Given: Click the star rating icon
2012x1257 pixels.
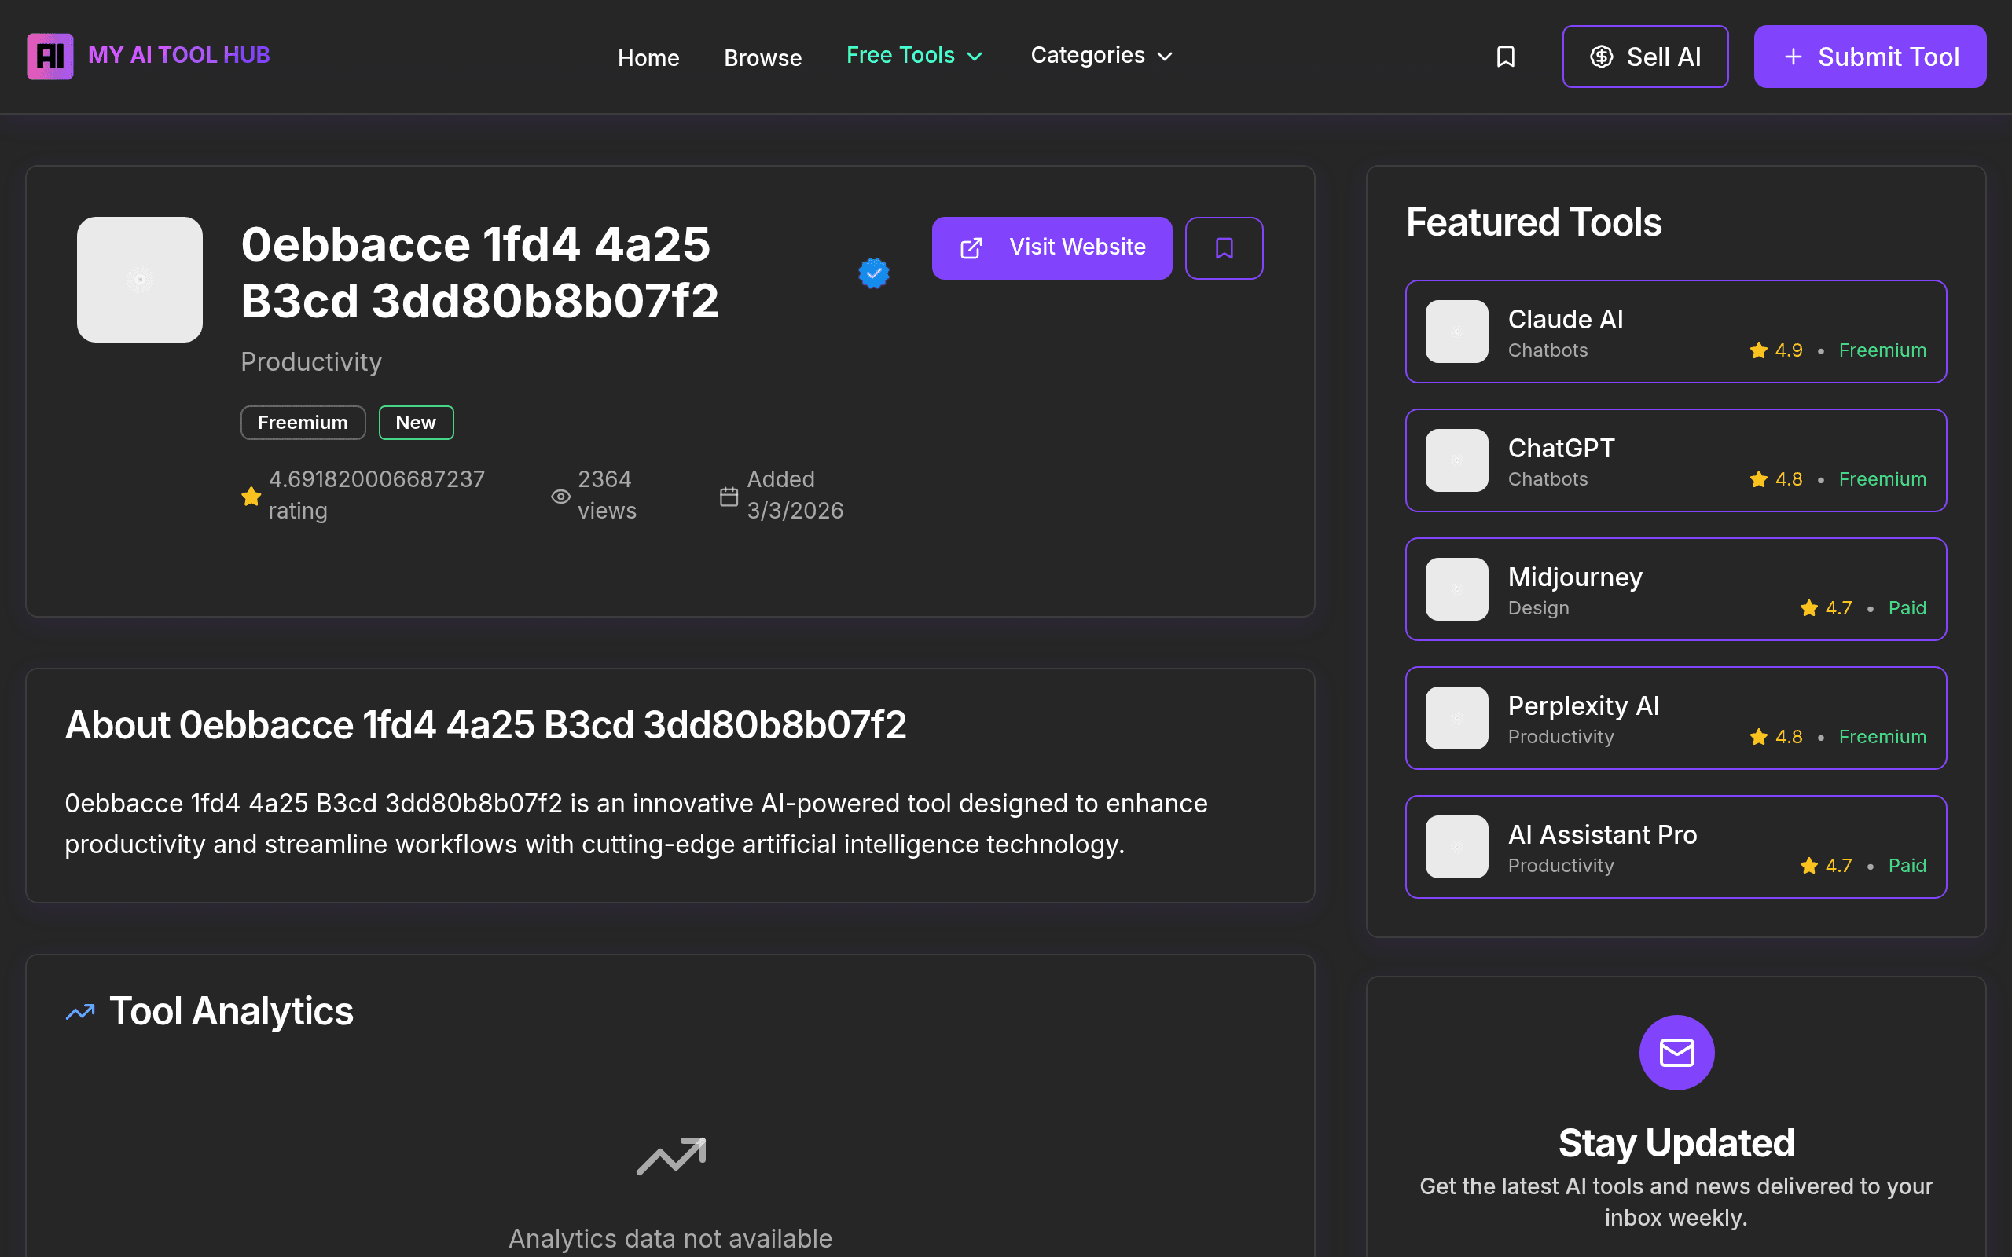Looking at the screenshot, I should (x=251, y=497).
